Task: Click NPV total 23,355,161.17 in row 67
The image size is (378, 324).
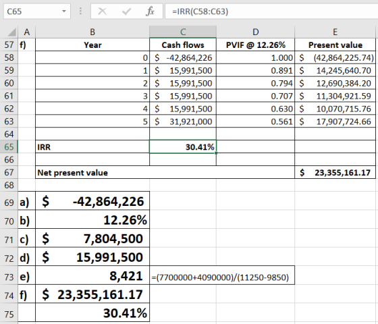Action: [335, 172]
